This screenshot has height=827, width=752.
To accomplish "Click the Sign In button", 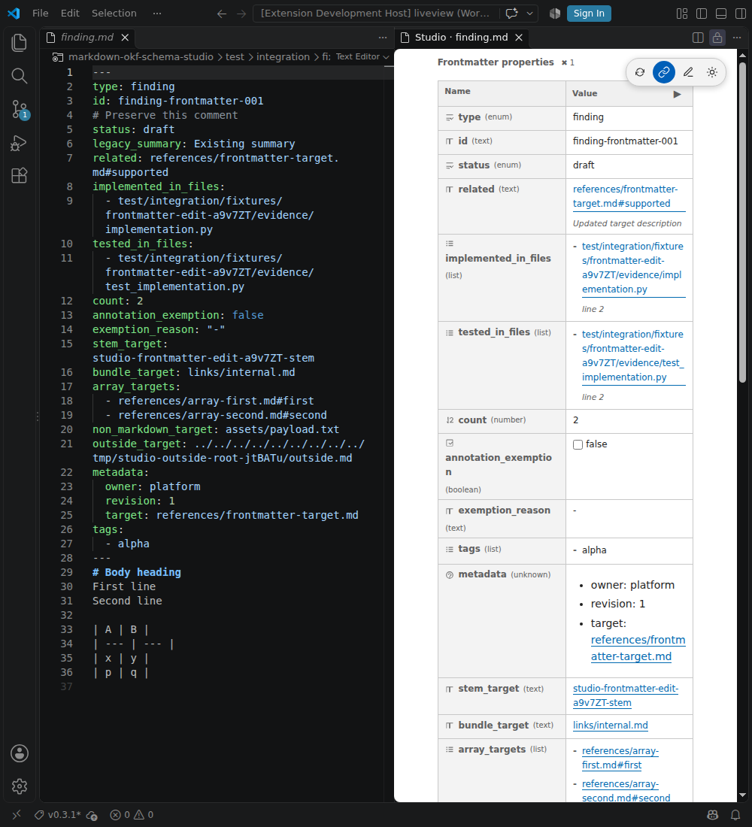I will (589, 14).
